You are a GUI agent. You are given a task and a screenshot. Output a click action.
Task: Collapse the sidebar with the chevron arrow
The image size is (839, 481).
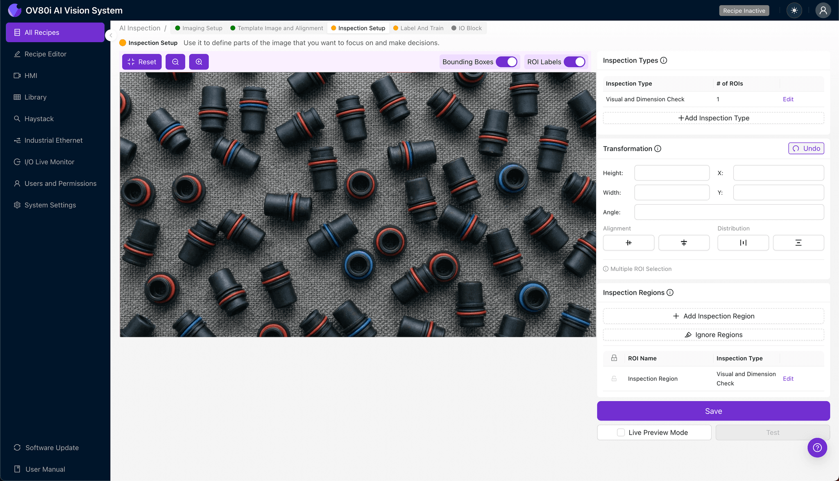111,35
